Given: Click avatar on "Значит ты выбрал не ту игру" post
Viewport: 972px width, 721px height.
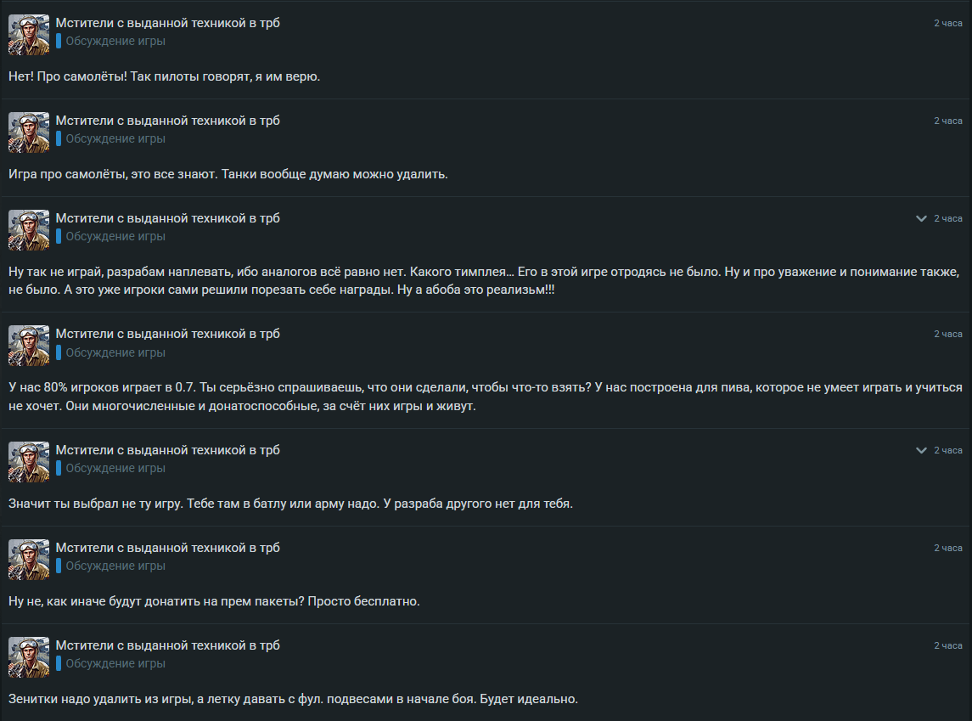Looking at the screenshot, I should [29, 462].
